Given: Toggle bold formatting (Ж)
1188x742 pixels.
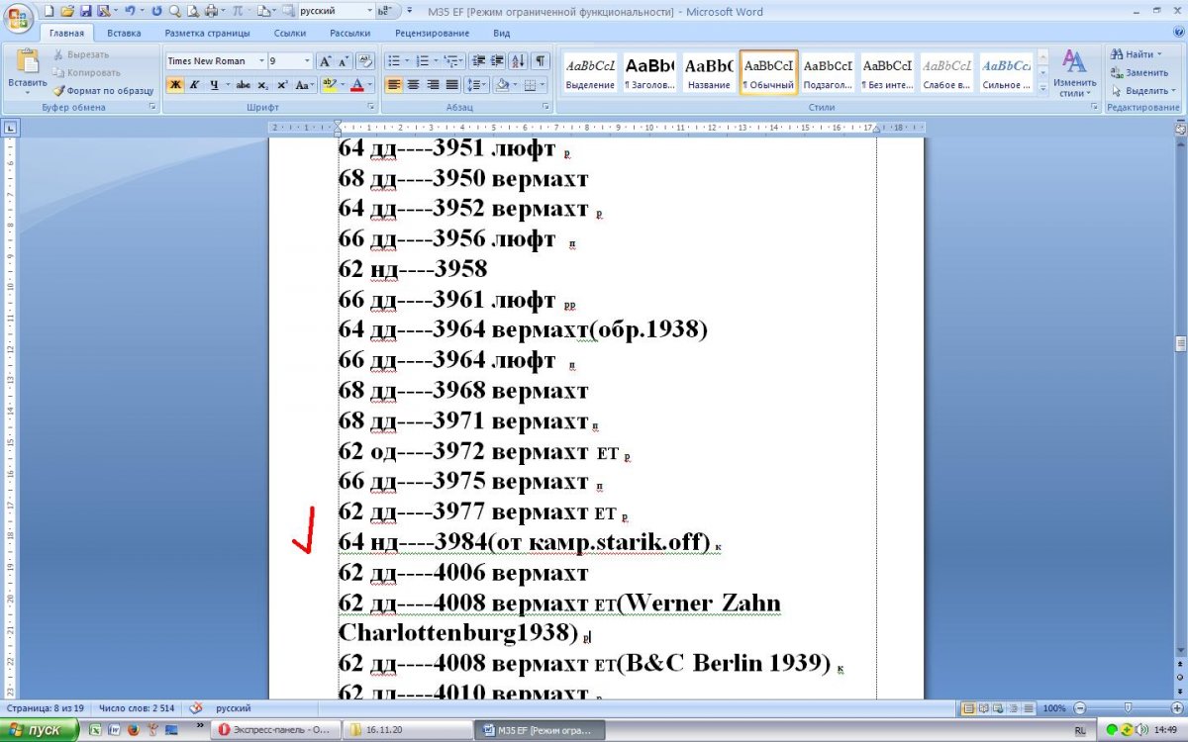Looking at the screenshot, I should [x=174, y=85].
